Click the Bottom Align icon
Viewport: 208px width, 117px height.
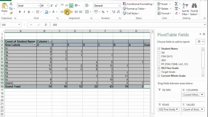click(71, 6)
